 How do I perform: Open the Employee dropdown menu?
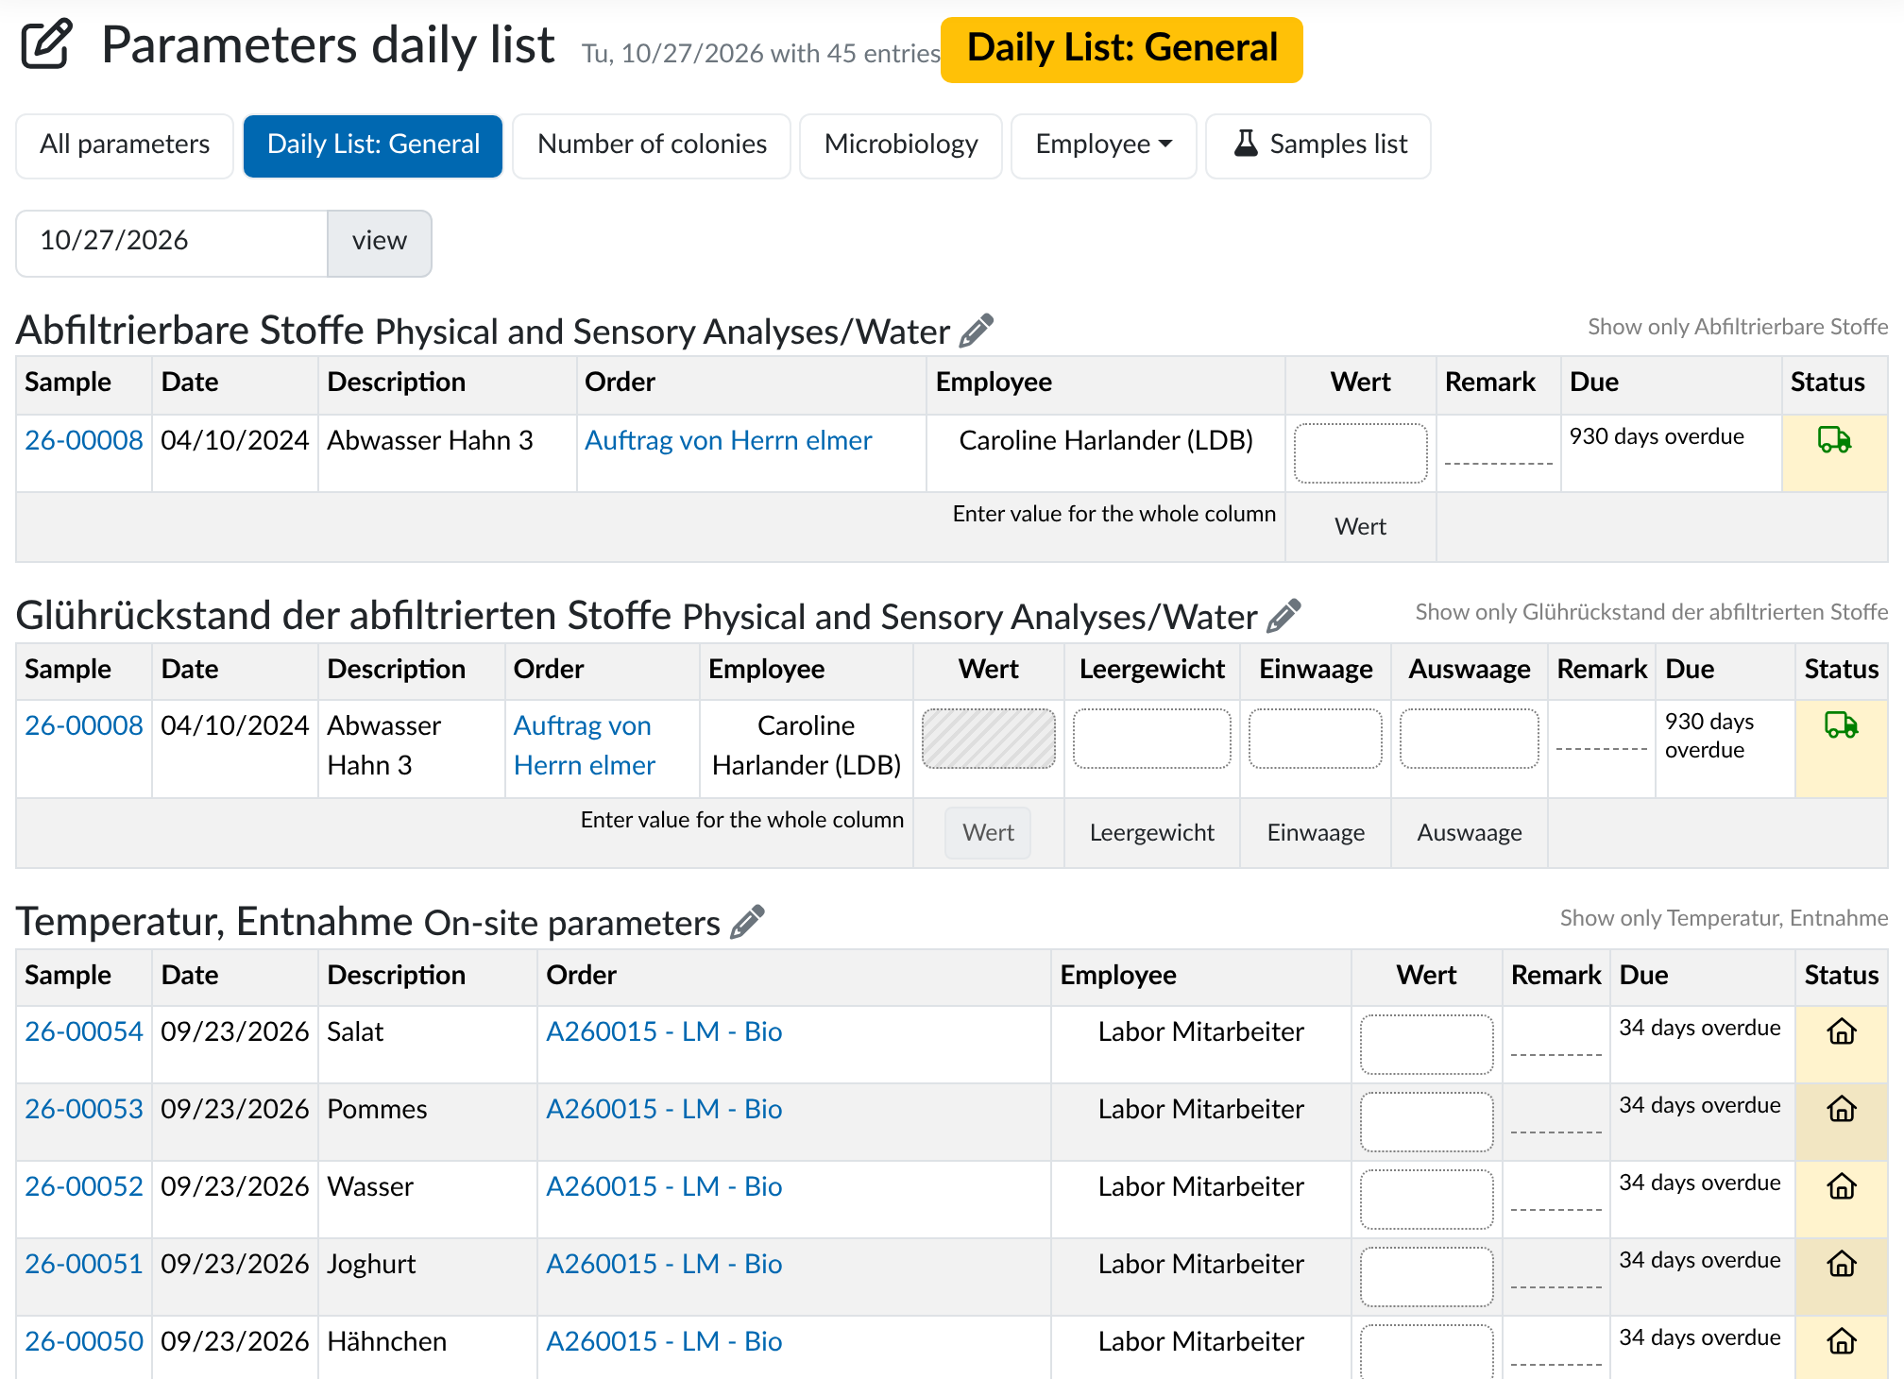[x=1103, y=145]
